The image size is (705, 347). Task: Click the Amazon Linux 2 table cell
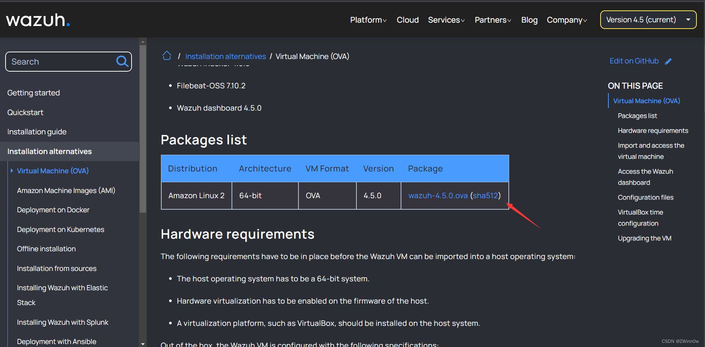[197, 196]
